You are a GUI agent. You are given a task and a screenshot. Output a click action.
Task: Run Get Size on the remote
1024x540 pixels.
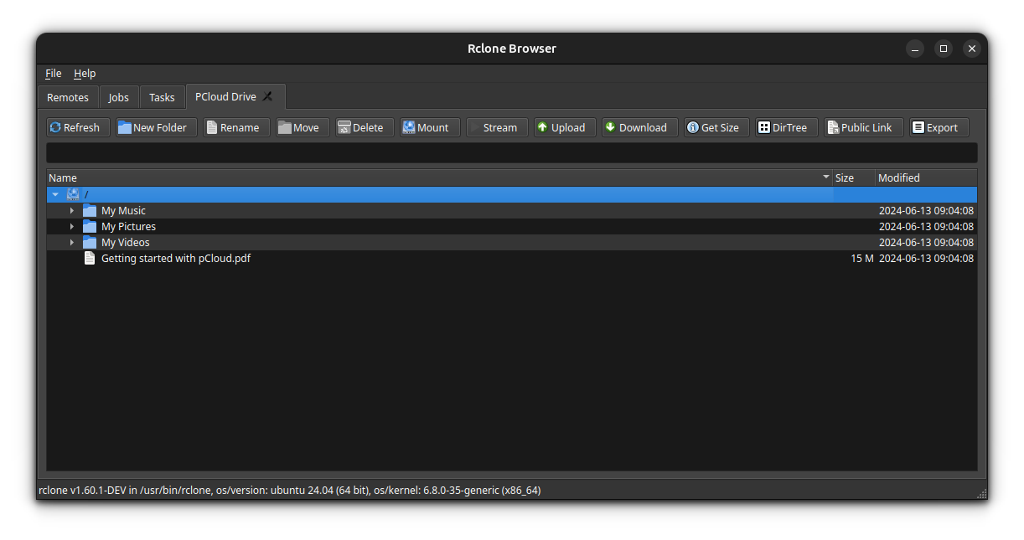(716, 126)
